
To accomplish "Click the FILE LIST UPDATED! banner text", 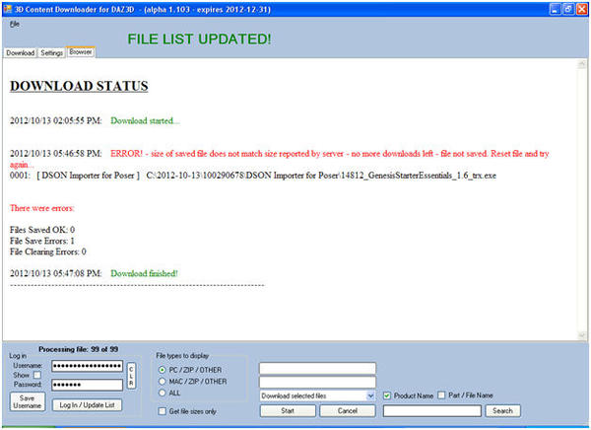I will pyautogui.click(x=199, y=38).
